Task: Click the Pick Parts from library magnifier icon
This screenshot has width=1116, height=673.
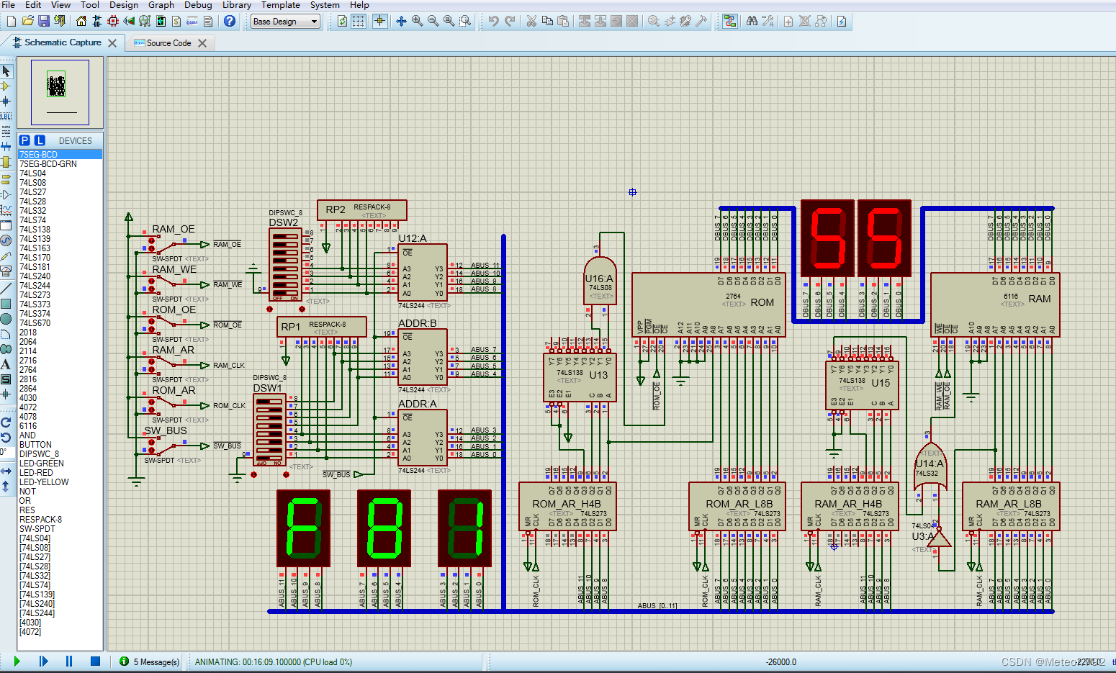Action: (x=654, y=22)
